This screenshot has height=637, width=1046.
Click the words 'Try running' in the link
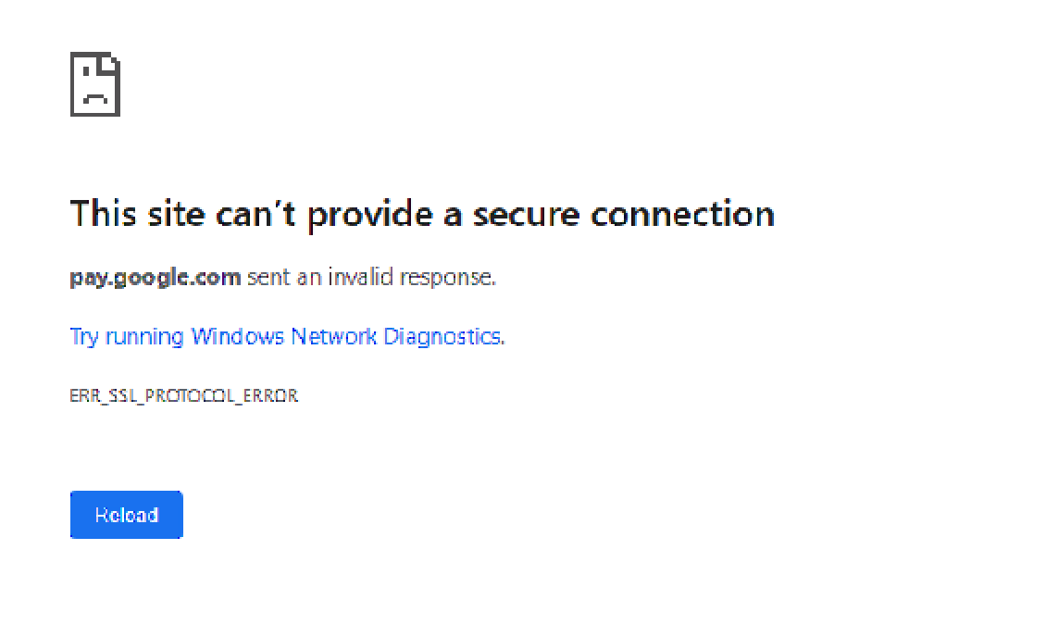point(127,336)
